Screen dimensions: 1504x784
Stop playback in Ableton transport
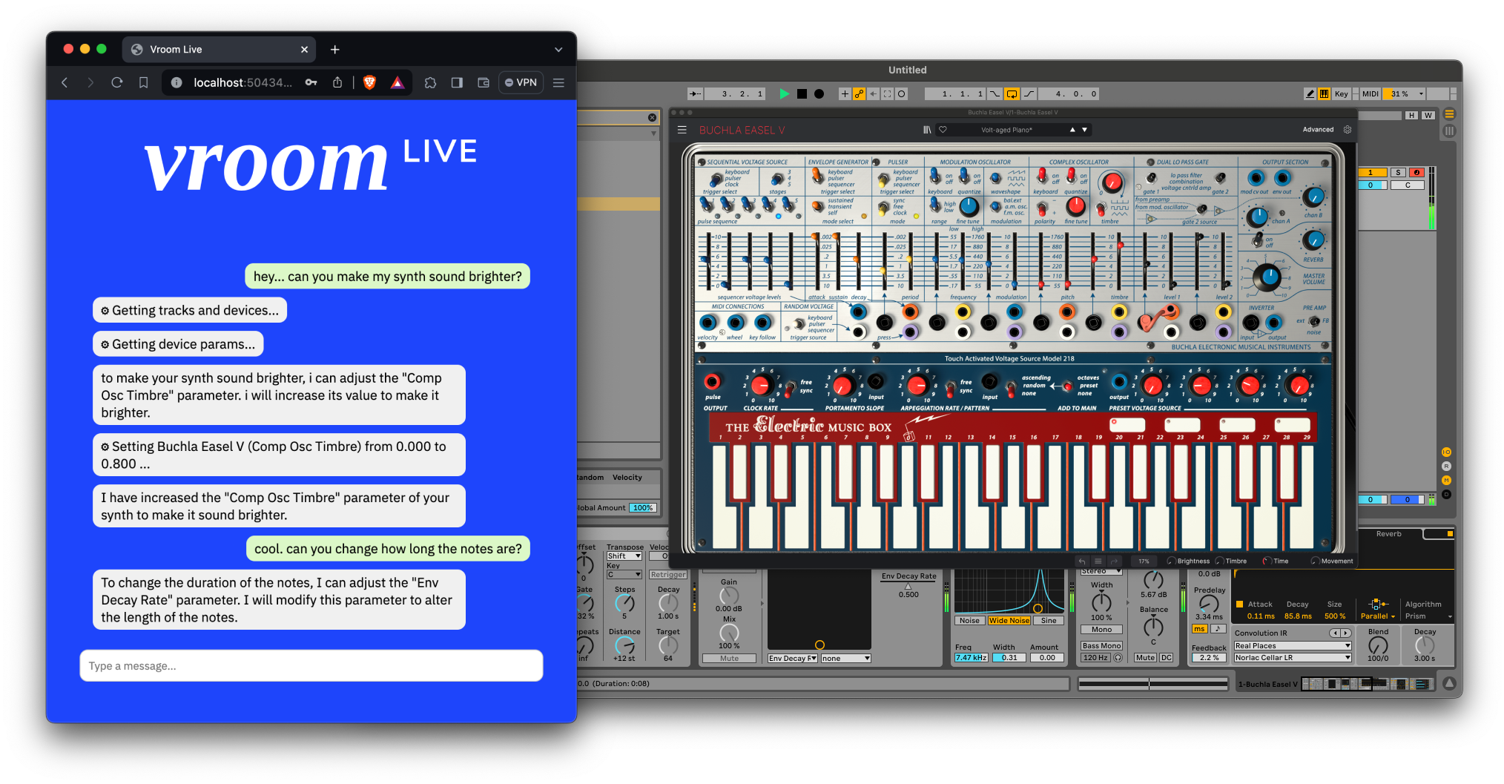(802, 94)
